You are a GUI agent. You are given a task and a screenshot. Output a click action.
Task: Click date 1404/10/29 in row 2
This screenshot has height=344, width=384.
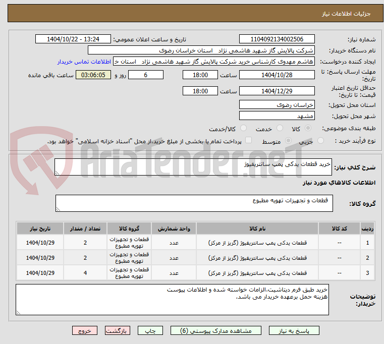(x=40, y=258)
